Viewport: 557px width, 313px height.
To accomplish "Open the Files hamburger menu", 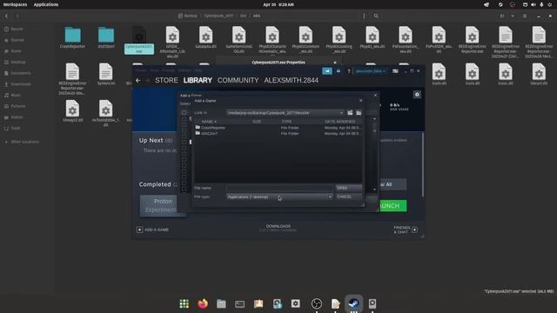I will click(525, 16).
